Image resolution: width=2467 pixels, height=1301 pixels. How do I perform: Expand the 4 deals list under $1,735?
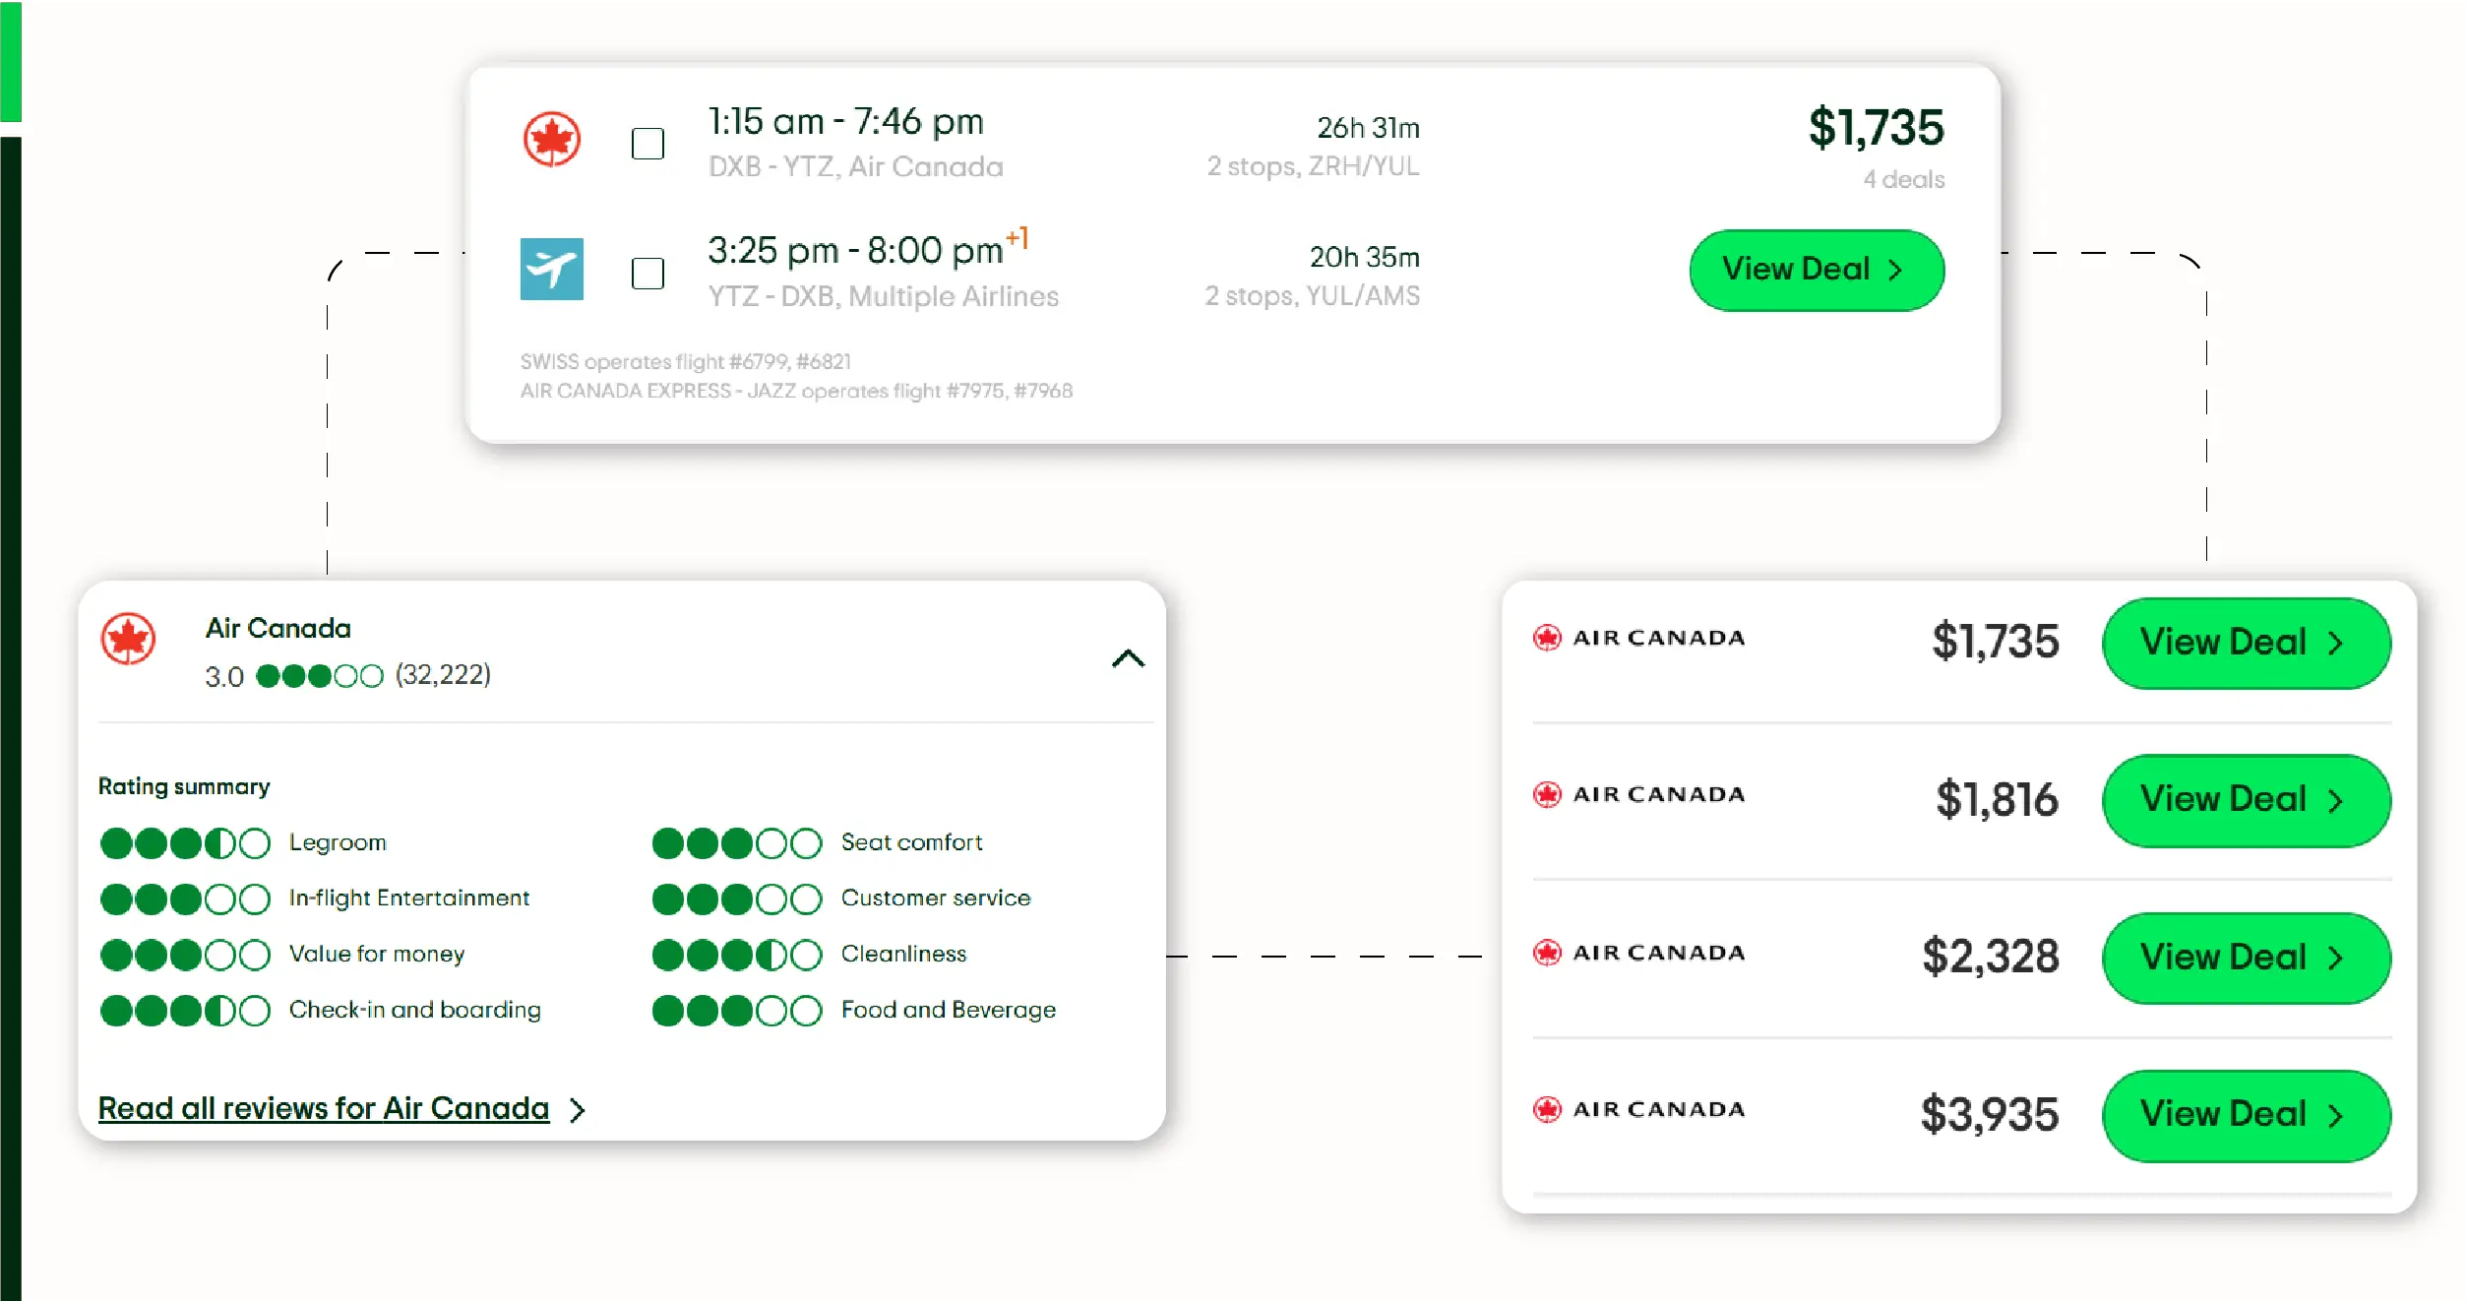coord(1902,179)
